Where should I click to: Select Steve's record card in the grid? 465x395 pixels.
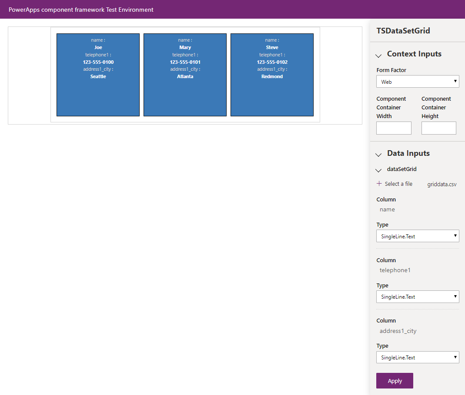(272, 74)
